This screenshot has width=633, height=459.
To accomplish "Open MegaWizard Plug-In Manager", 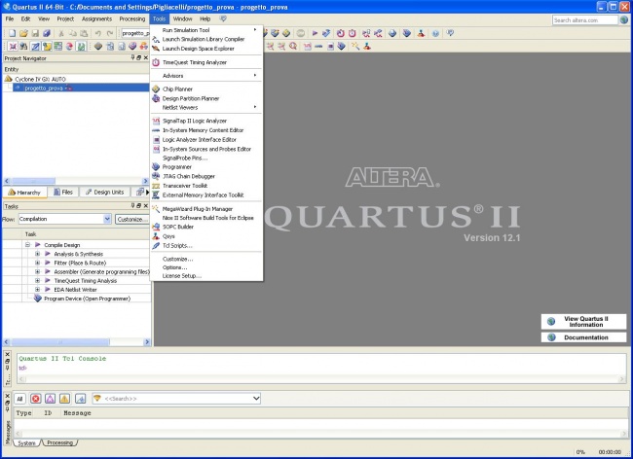I will point(206,209).
